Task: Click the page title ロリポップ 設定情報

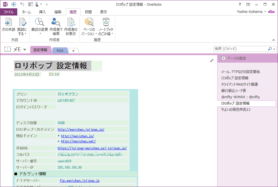Action: (51, 65)
